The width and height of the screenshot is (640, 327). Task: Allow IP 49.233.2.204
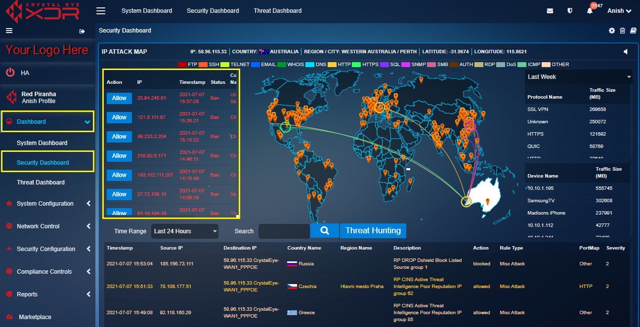pos(119,137)
